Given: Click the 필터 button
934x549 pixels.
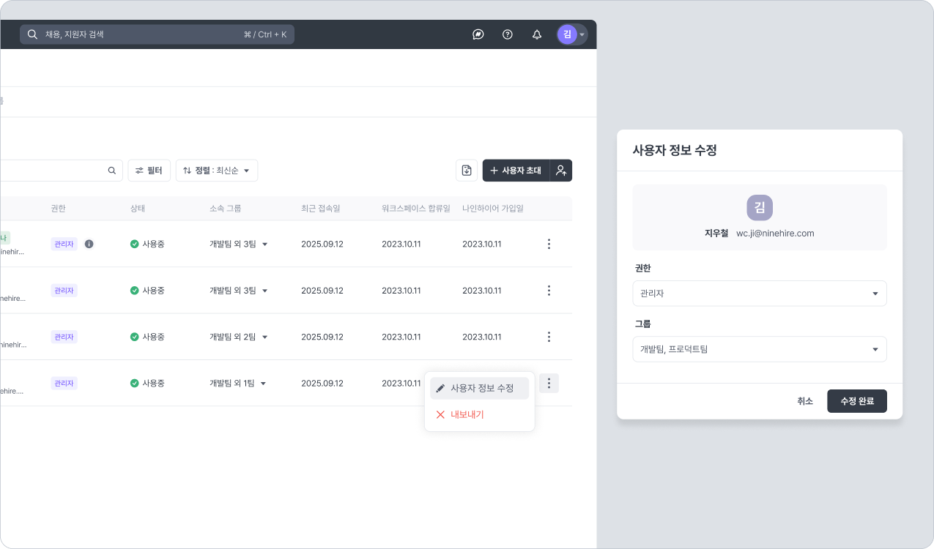Looking at the screenshot, I should pos(149,171).
